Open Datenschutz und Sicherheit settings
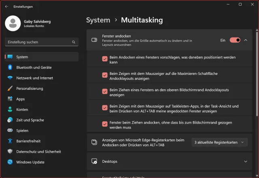 pyautogui.click(x=38, y=152)
